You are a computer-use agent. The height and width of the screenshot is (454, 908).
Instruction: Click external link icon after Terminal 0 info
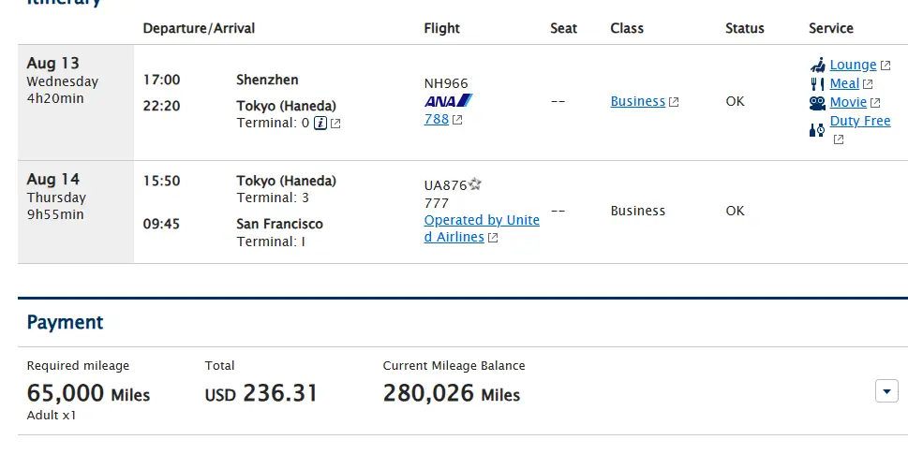(x=335, y=124)
